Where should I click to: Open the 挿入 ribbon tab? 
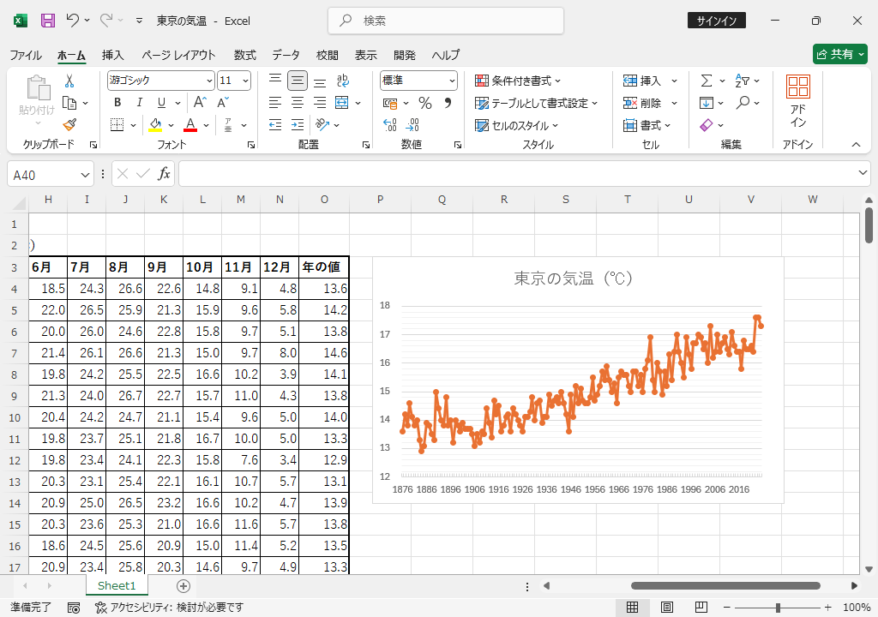(x=112, y=55)
